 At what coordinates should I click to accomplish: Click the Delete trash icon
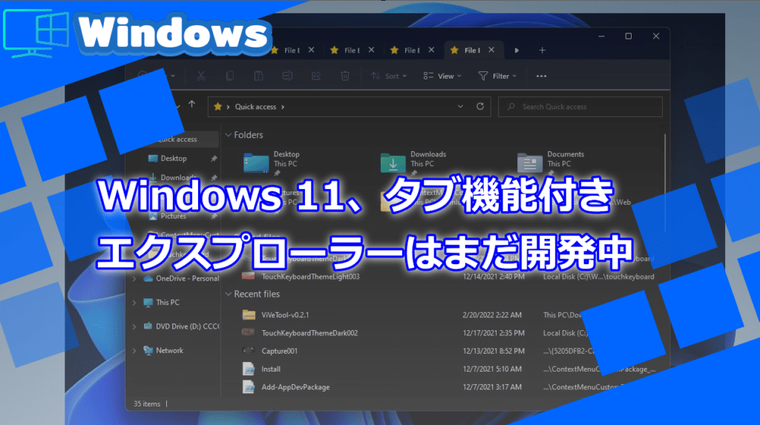coord(345,76)
